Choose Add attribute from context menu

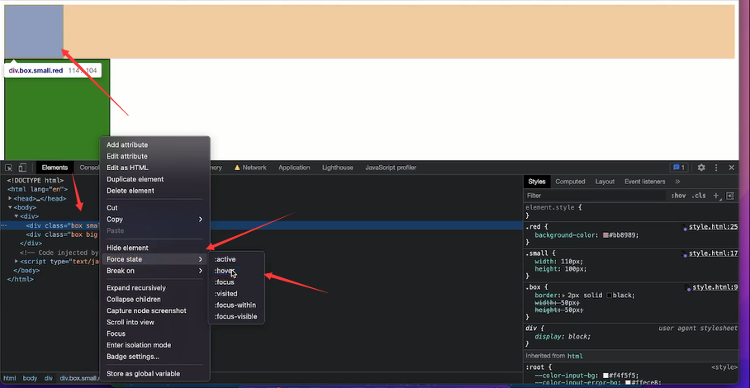(x=154, y=144)
